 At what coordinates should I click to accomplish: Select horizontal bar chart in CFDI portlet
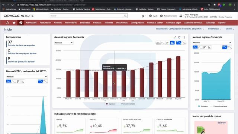(18, 82)
